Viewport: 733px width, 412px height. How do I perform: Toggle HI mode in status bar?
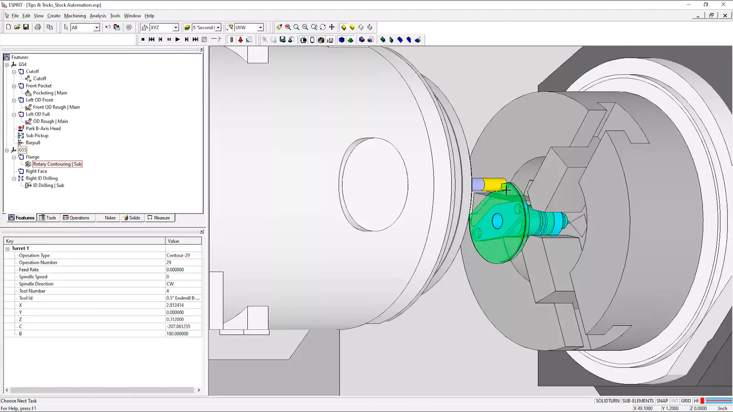[696, 401]
